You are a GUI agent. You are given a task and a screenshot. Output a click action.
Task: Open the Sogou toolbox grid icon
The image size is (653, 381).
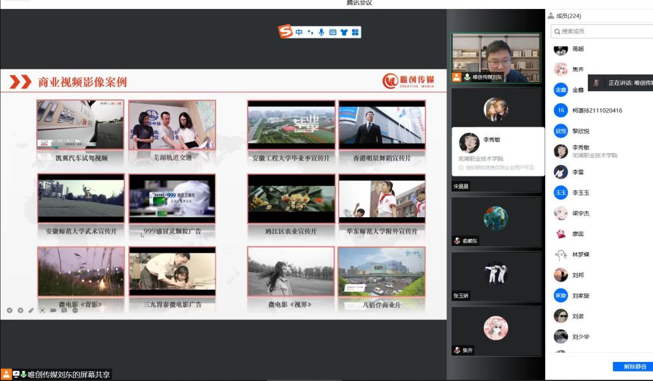355,32
